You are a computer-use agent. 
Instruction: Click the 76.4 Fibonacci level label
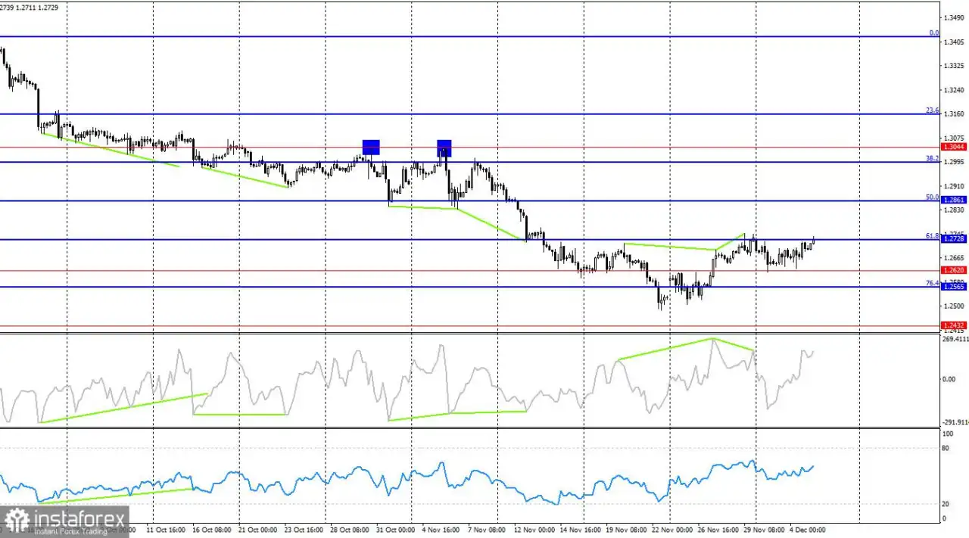(933, 283)
